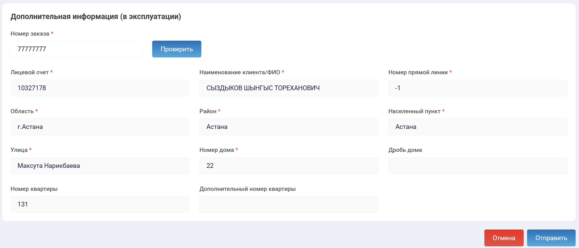Select the client name field СЫЗДЫКОВ ШЫНГЫС ТОРЕХАНОВИЧ
The height and width of the screenshot is (248, 579).
pos(288,88)
